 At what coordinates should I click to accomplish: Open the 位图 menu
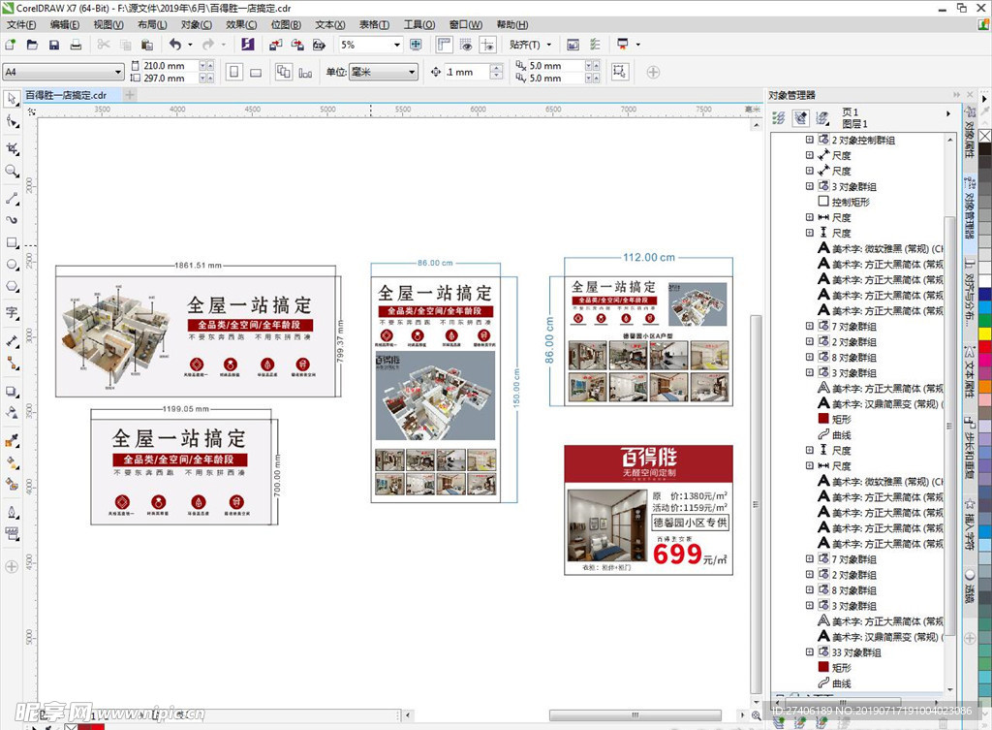coord(286,24)
